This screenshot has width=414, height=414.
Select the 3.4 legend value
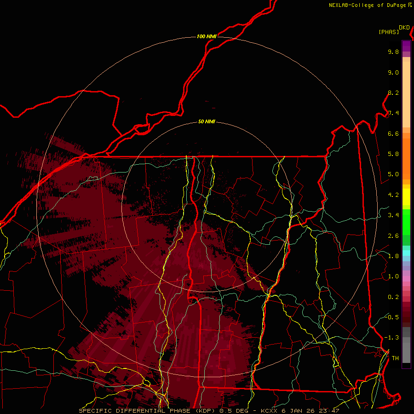coord(393,215)
